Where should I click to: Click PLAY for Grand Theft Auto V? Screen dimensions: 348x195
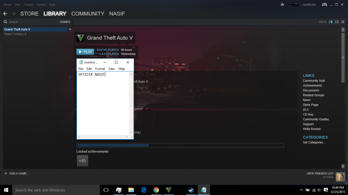click(x=85, y=52)
